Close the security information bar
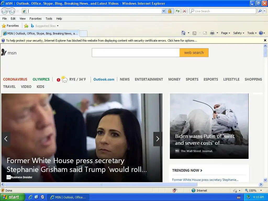268x201 pixels. pos(265,40)
